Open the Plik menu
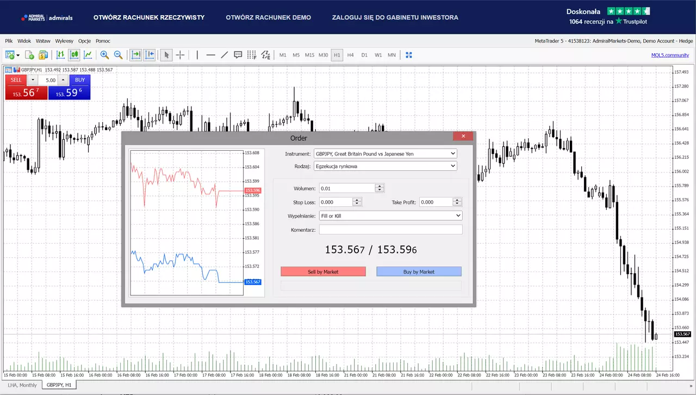The height and width of the screenshot is (395, 696). tap(9, 41)
